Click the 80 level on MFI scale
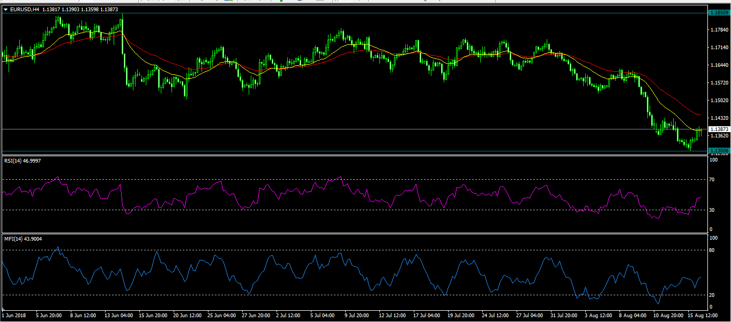This screenshot has height=322, width=731. click(x=712, y=250)
